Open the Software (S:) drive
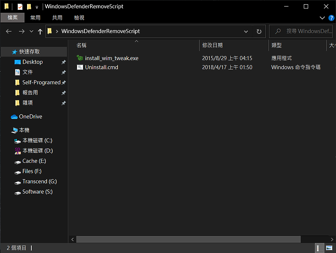Viewport: 336px width, 253px height. (37, 192)
